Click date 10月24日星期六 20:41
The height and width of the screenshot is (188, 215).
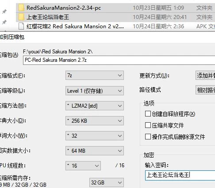point(160,17)
